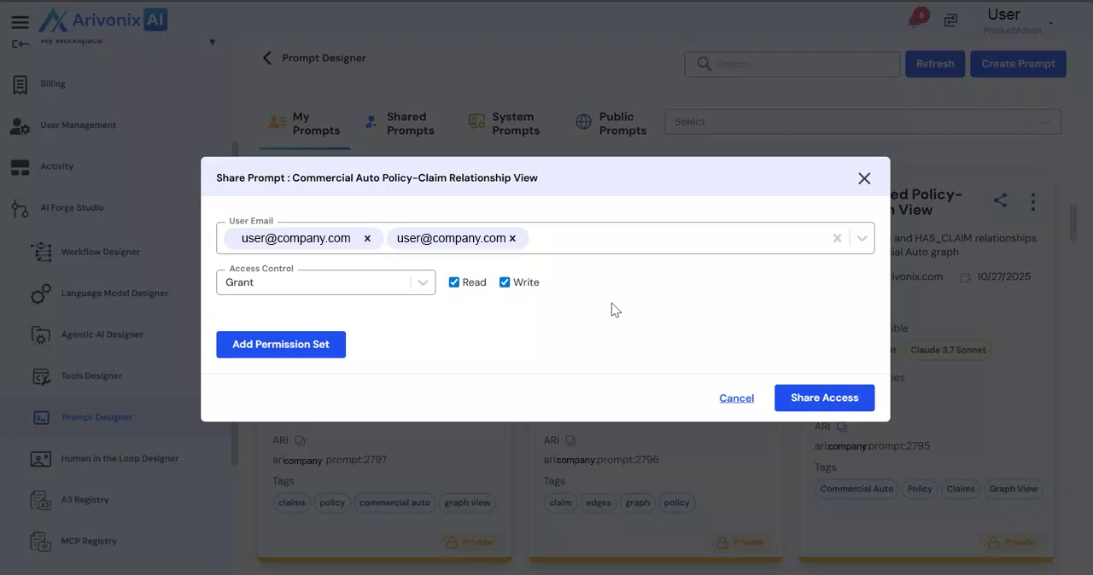Expand the Access Control Grant dropdown
1093x575 pixels.
click(x=422, y=282)
